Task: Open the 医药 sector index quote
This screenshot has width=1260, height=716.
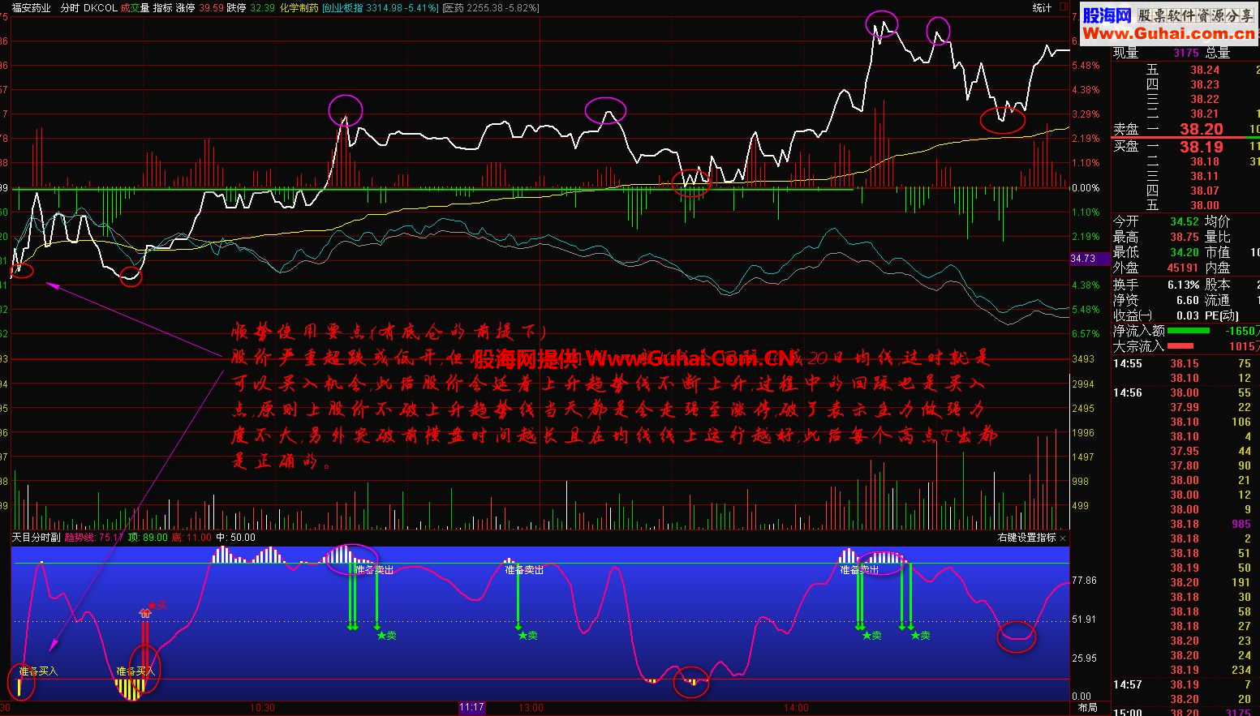Action: [491, 8]
